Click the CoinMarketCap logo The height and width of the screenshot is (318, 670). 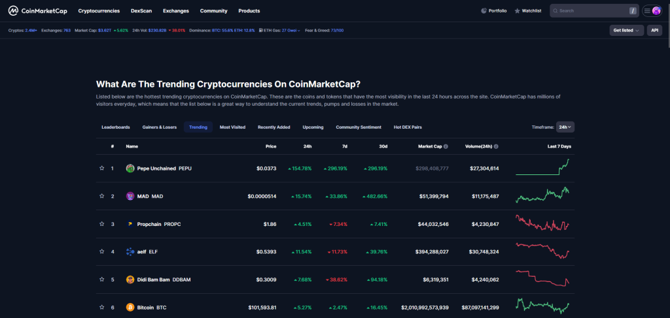click(x=37, y=10)
